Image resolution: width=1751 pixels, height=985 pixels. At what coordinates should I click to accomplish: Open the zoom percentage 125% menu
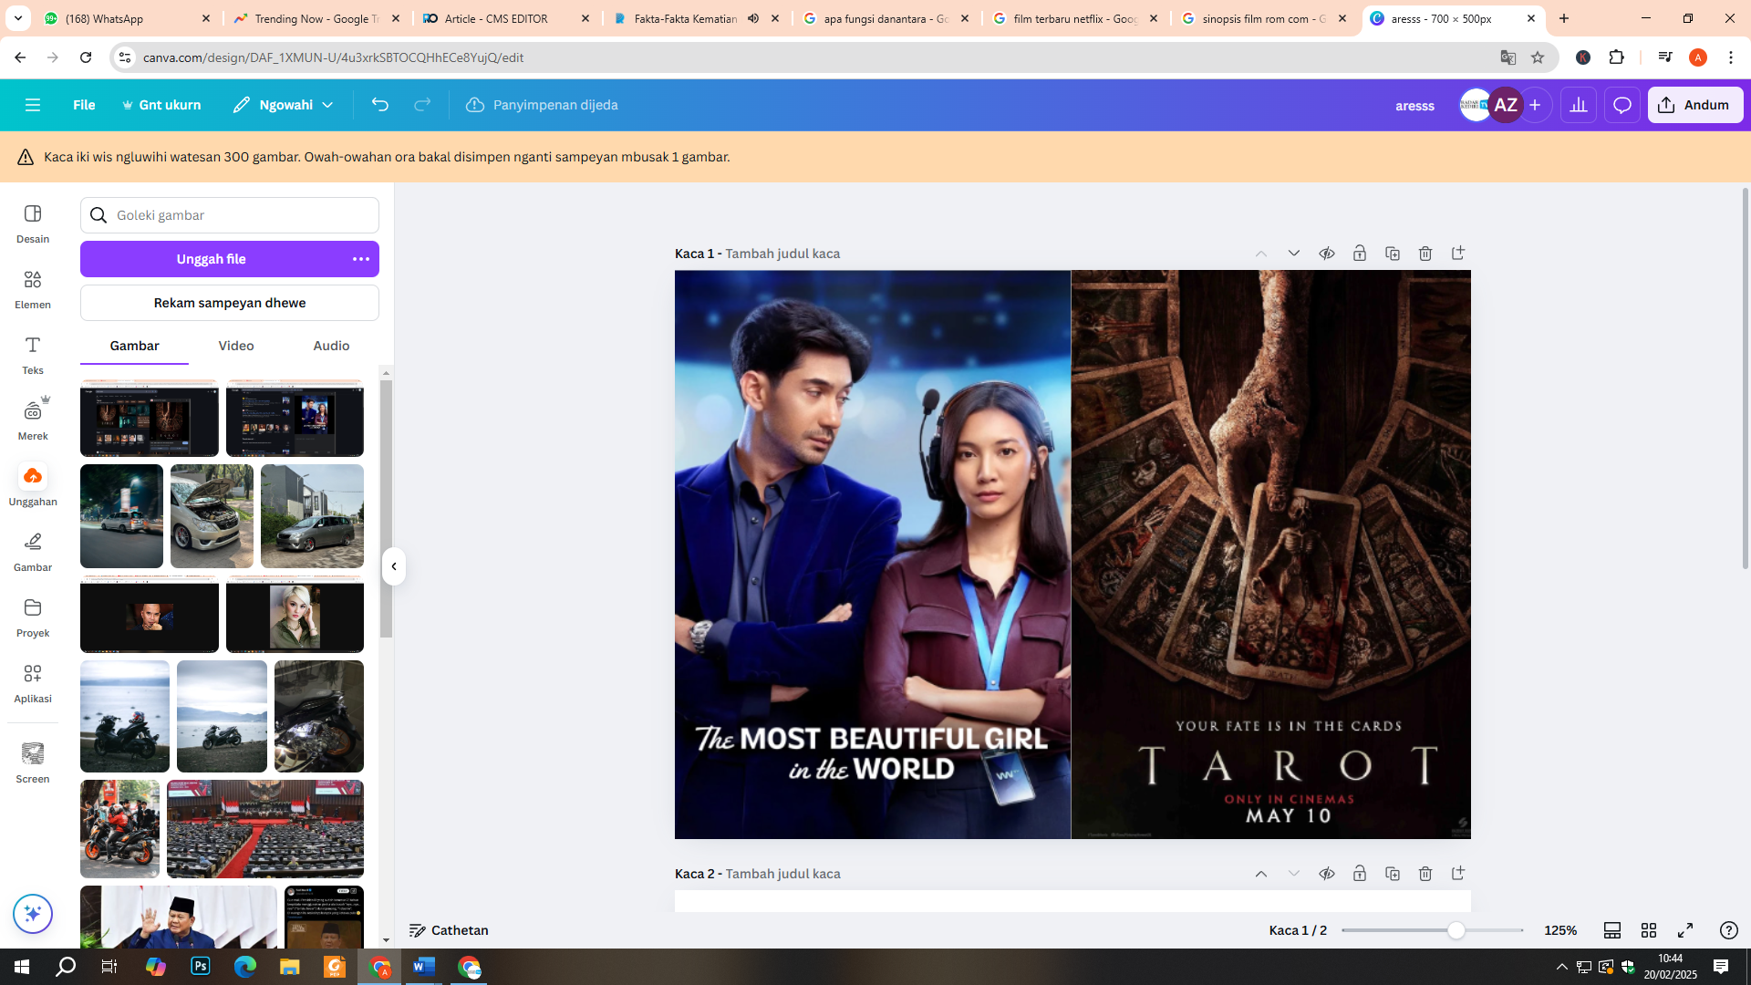point(1560,930)
